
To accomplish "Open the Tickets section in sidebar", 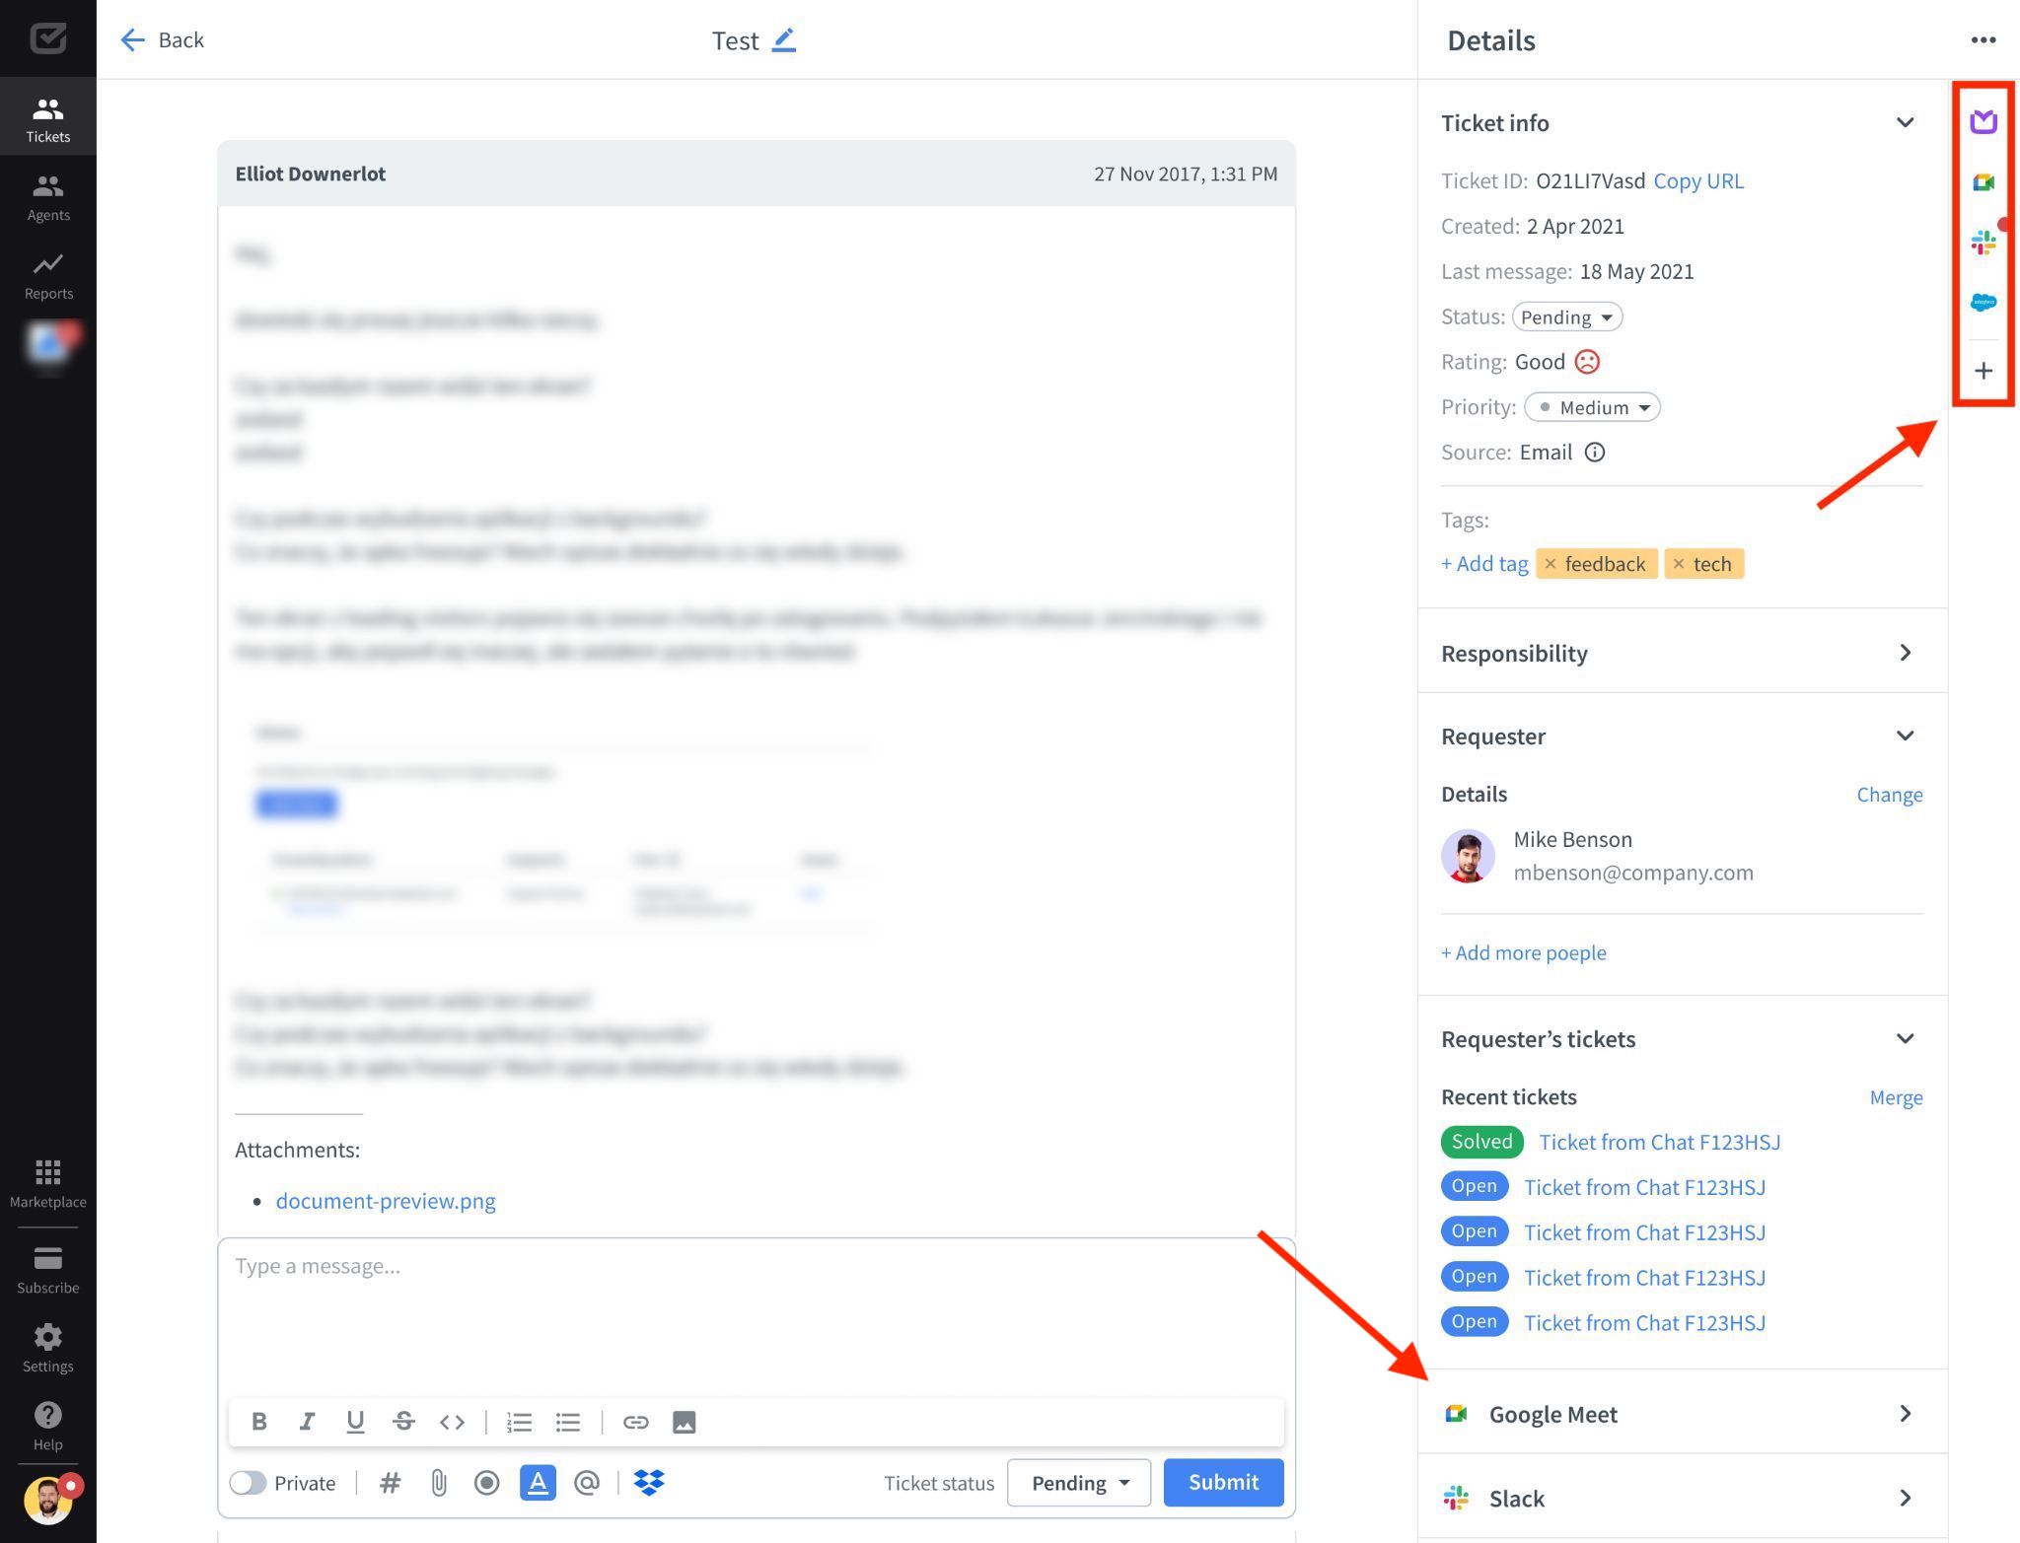I will coord(47,118).
